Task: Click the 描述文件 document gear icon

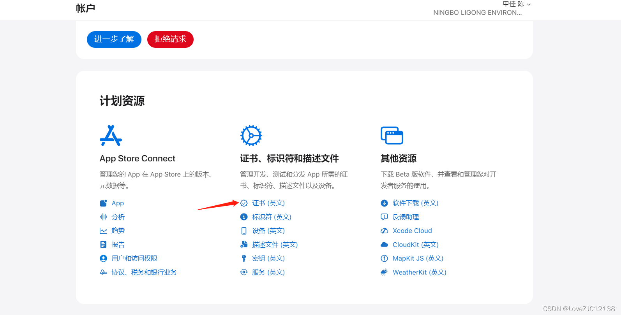Action: pos(244,245)
